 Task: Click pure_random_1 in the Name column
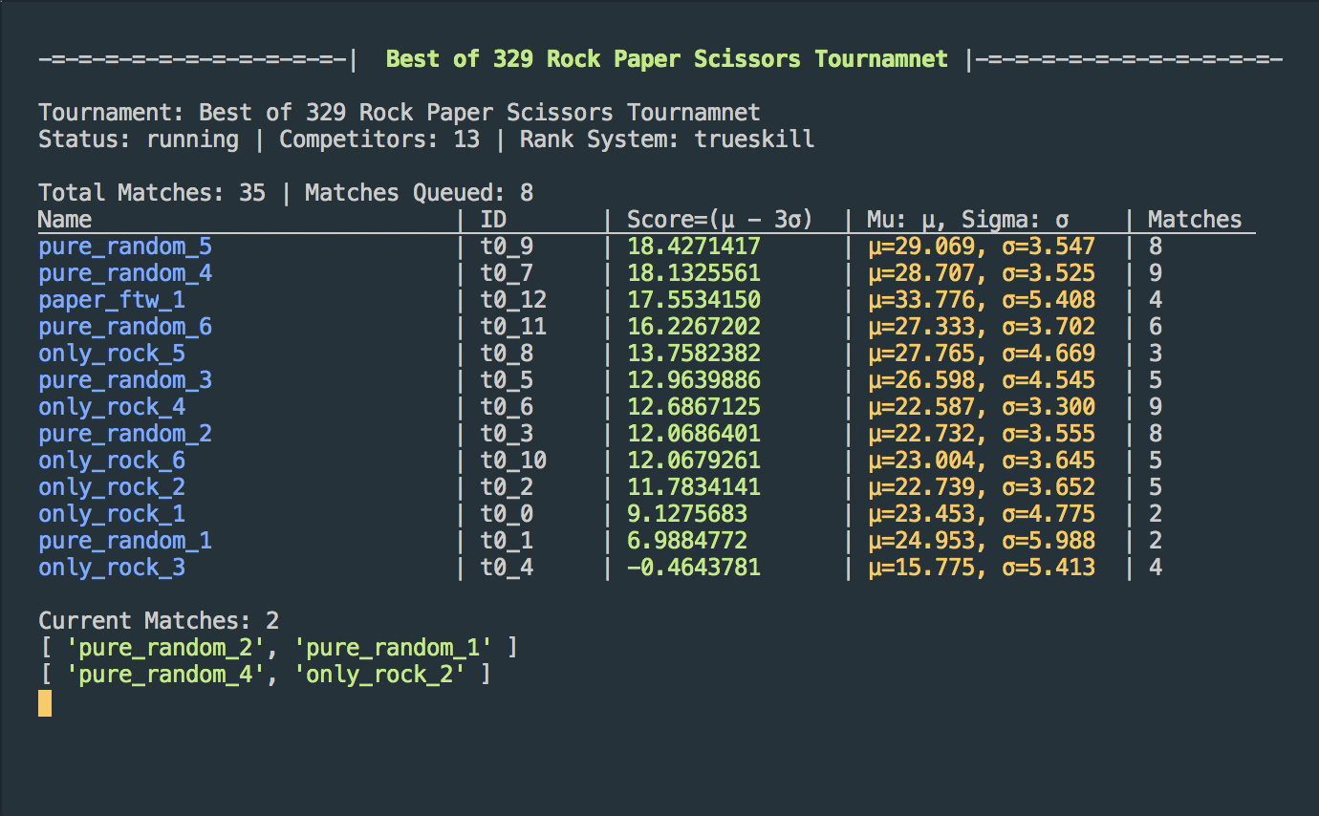125,541
